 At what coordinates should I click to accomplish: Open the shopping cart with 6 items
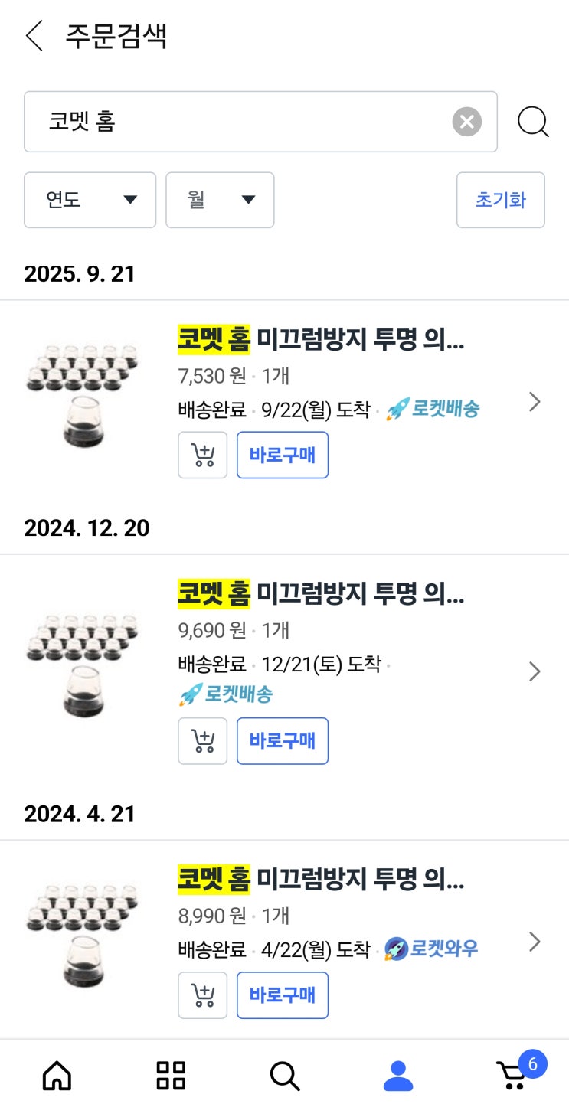coord(513,1076)
